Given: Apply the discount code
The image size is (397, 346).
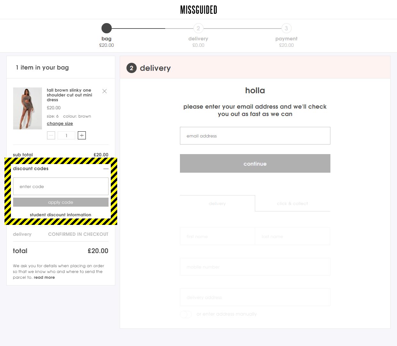Looking at the screenshot, I should [61, 202].
